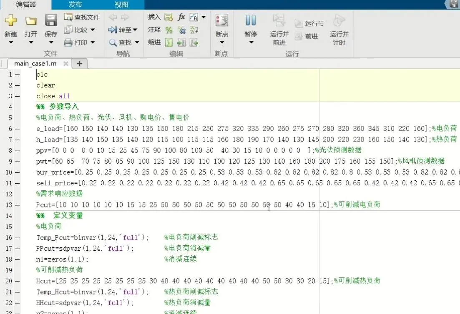The width and height of the screenshot is (460, 314).
Task: Click the 'clear' command on line 2
Action: coord(45,85)
